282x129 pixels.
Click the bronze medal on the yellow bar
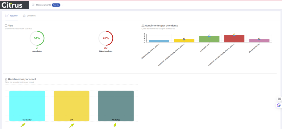[x=184, y=39]
